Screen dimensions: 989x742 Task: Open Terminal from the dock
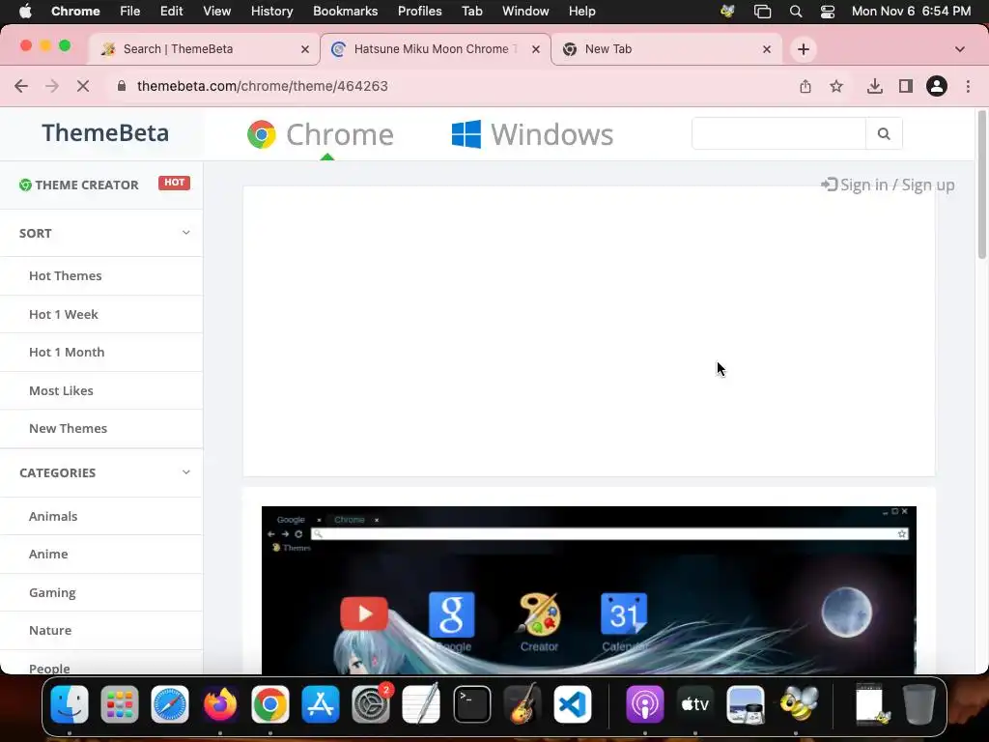click(471, 704)
